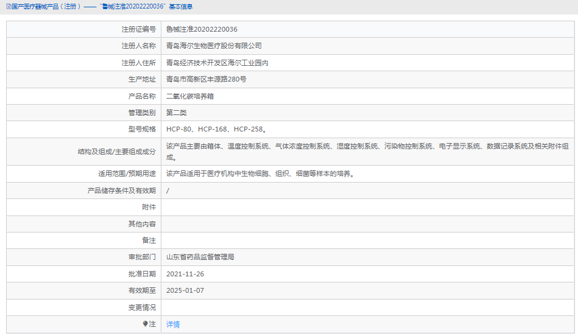Click the 注册人名称 label

tap(139, 46)
